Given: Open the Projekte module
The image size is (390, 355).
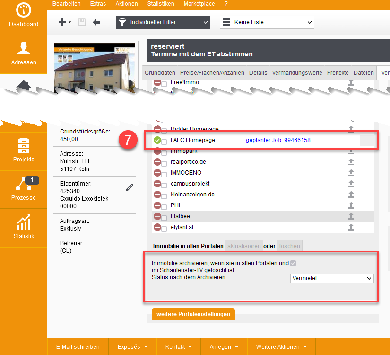Looking at the screenshot, I should coord(24,151).
